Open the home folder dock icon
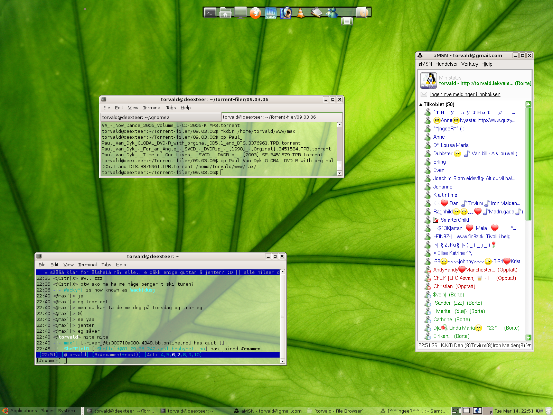553x415 pixels. (225, 13)
